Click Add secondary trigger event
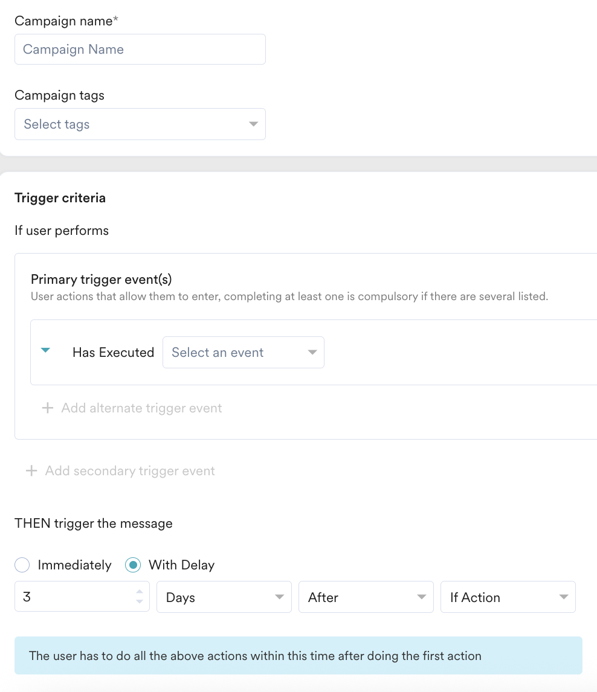 [x=130, y=470]
